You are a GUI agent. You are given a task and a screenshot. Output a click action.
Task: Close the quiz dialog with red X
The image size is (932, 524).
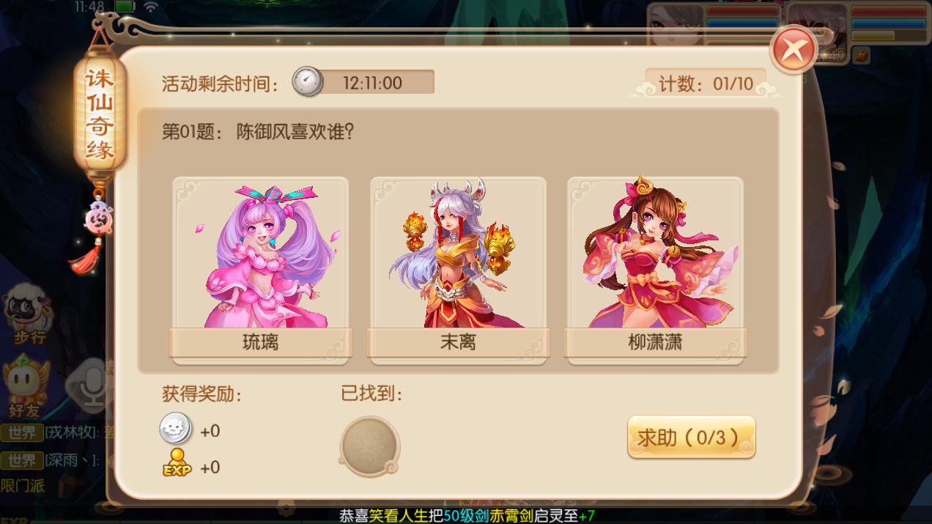point(794,50)
